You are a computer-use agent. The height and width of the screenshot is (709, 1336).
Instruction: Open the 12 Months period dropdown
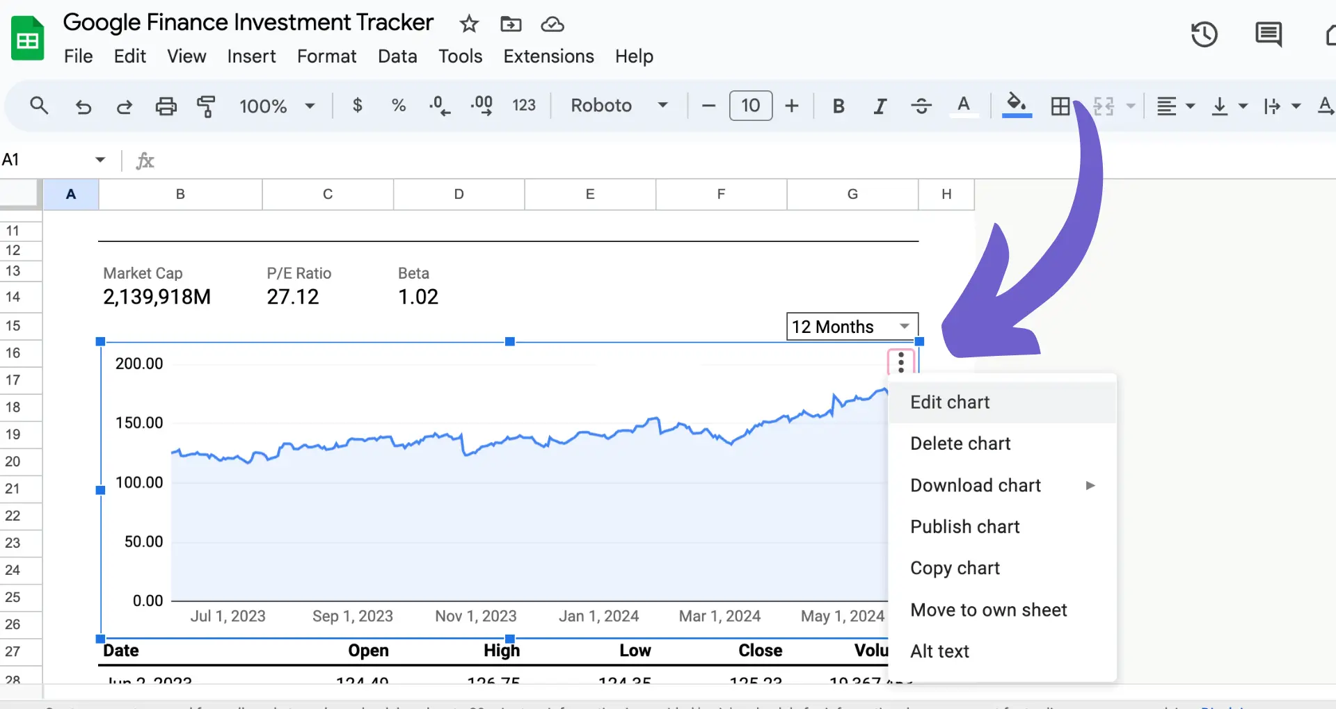click(x=852, y=327)
